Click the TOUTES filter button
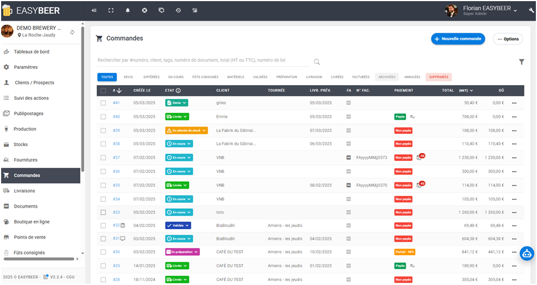 (107, 77)
